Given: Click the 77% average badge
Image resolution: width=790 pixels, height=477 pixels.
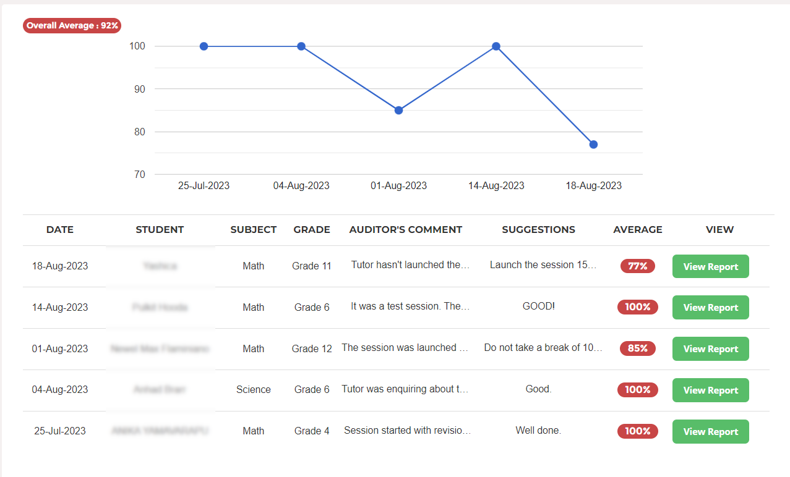Looking at the screenshot, I should [x=637, y=266].
